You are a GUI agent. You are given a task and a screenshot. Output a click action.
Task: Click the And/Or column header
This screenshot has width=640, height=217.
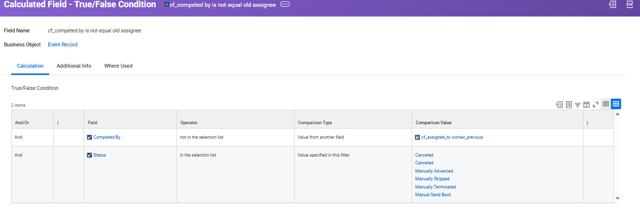(x=32, y=119)
